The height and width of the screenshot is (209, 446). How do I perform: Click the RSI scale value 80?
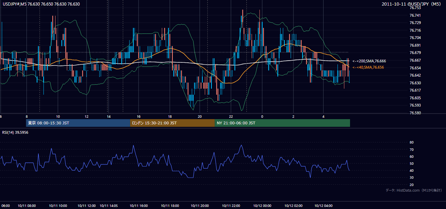point(411,142)
